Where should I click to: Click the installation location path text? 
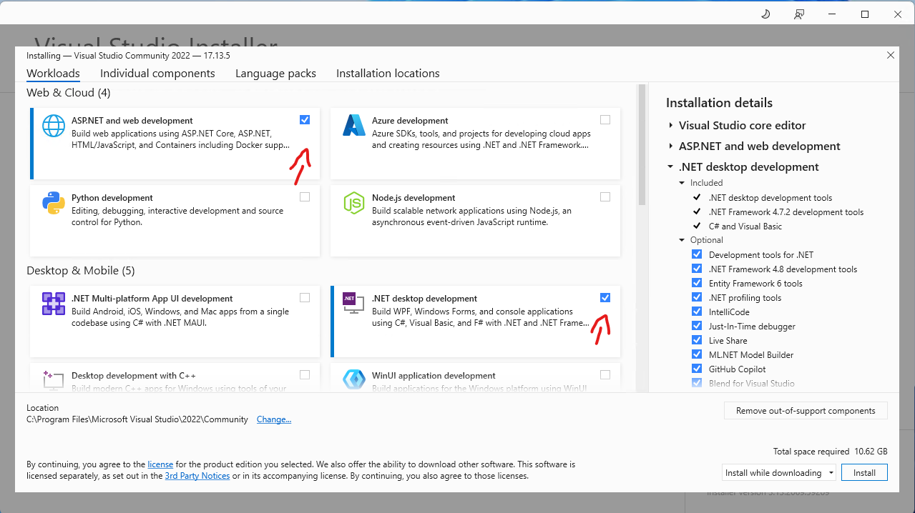coord(137,419)
